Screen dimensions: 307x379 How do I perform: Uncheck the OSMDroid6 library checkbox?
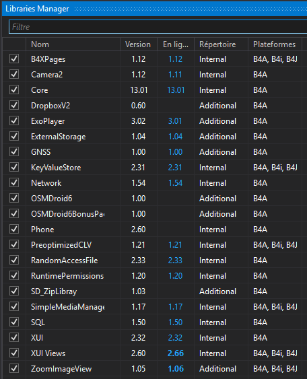click(14, 198)
